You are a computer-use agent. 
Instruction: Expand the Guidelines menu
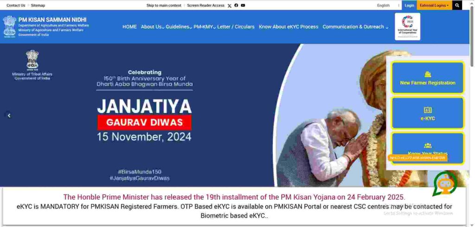coord(179,26)
